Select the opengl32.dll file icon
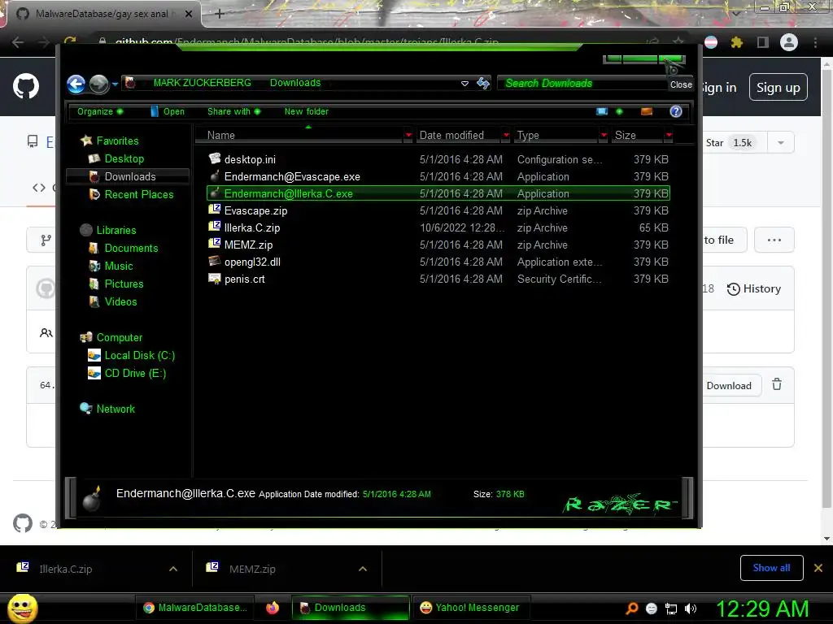The width and height of the screenshot is (833, 624). click(215, 261)
